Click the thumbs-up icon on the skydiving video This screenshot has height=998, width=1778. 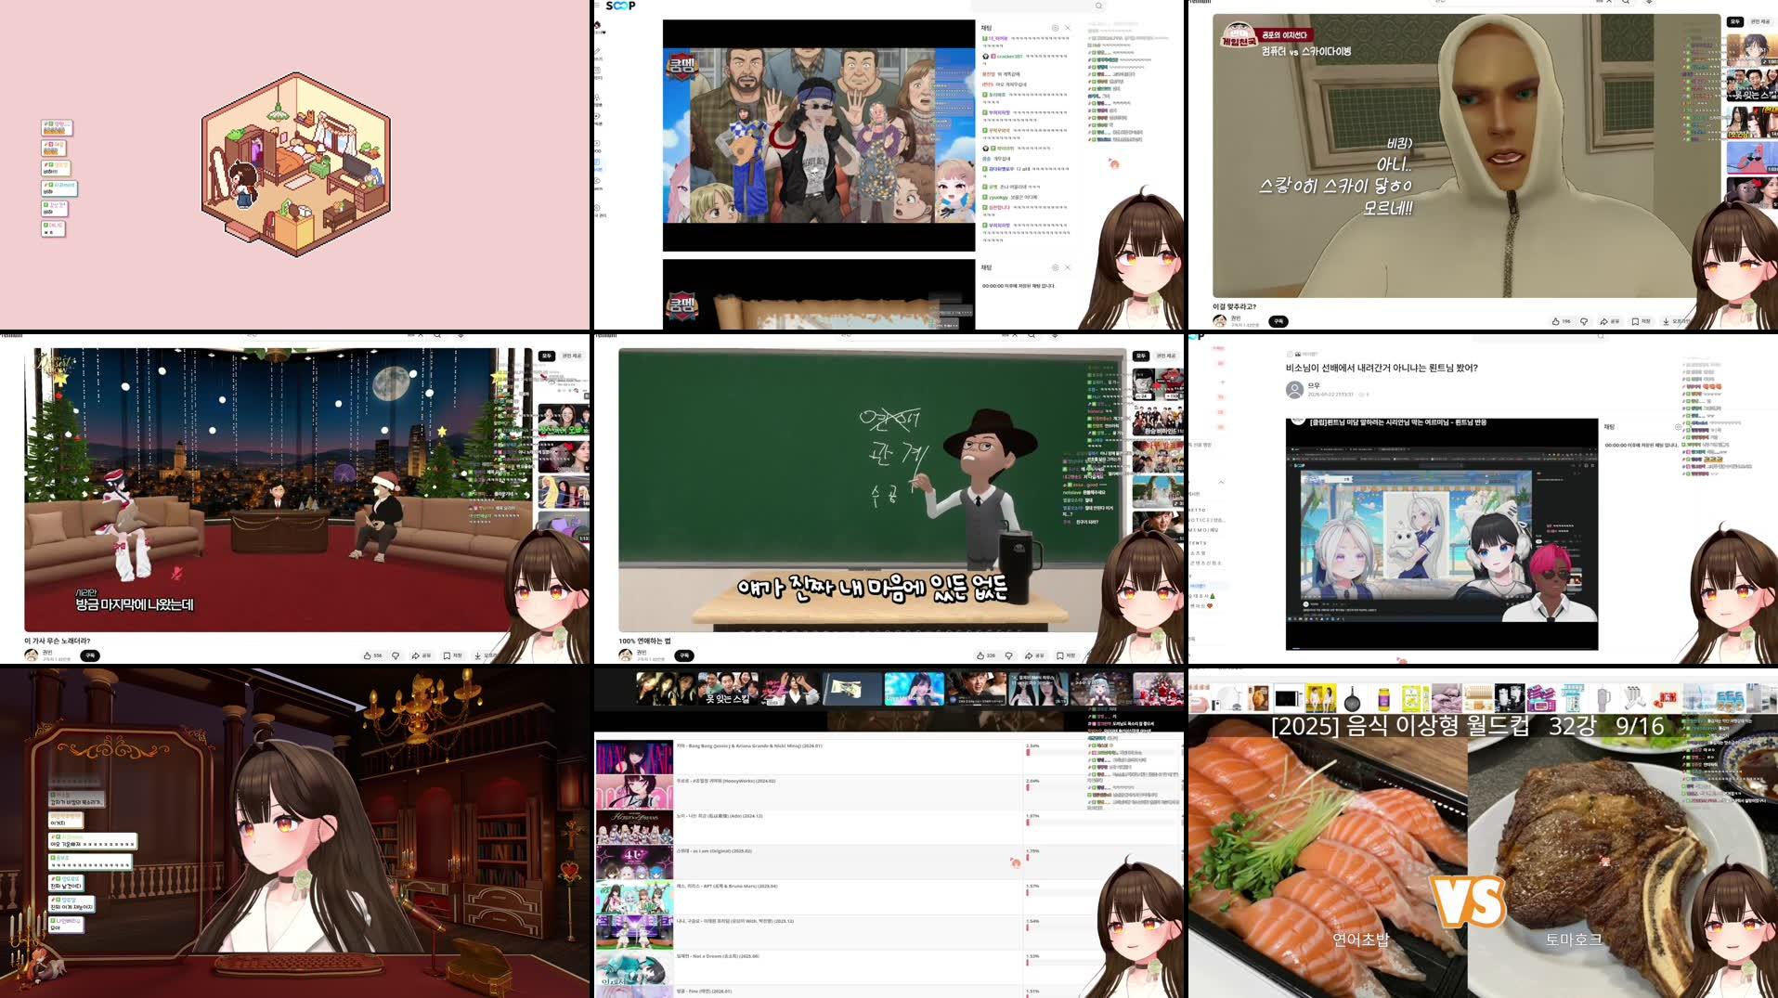point(1556,321)
